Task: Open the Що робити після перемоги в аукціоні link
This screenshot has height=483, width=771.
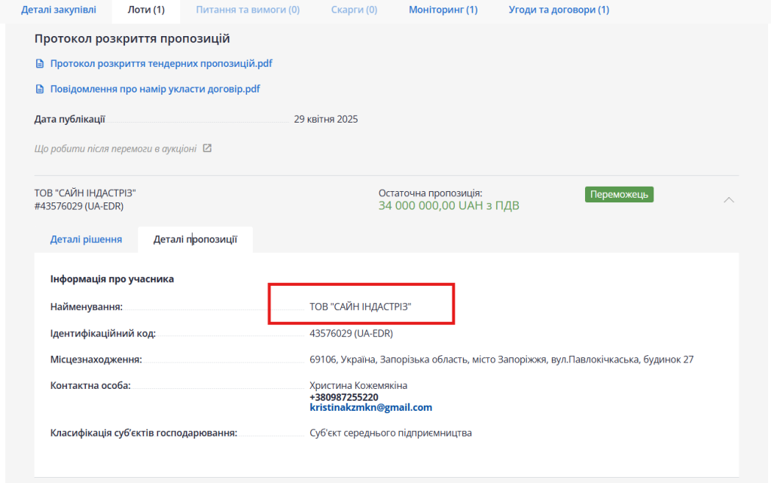Action: 115,149
